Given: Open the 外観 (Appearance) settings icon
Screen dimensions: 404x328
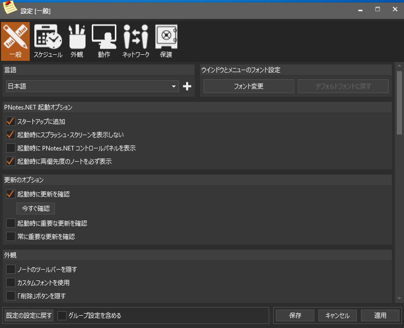Looking at the screenshot, I should point(76,41).
